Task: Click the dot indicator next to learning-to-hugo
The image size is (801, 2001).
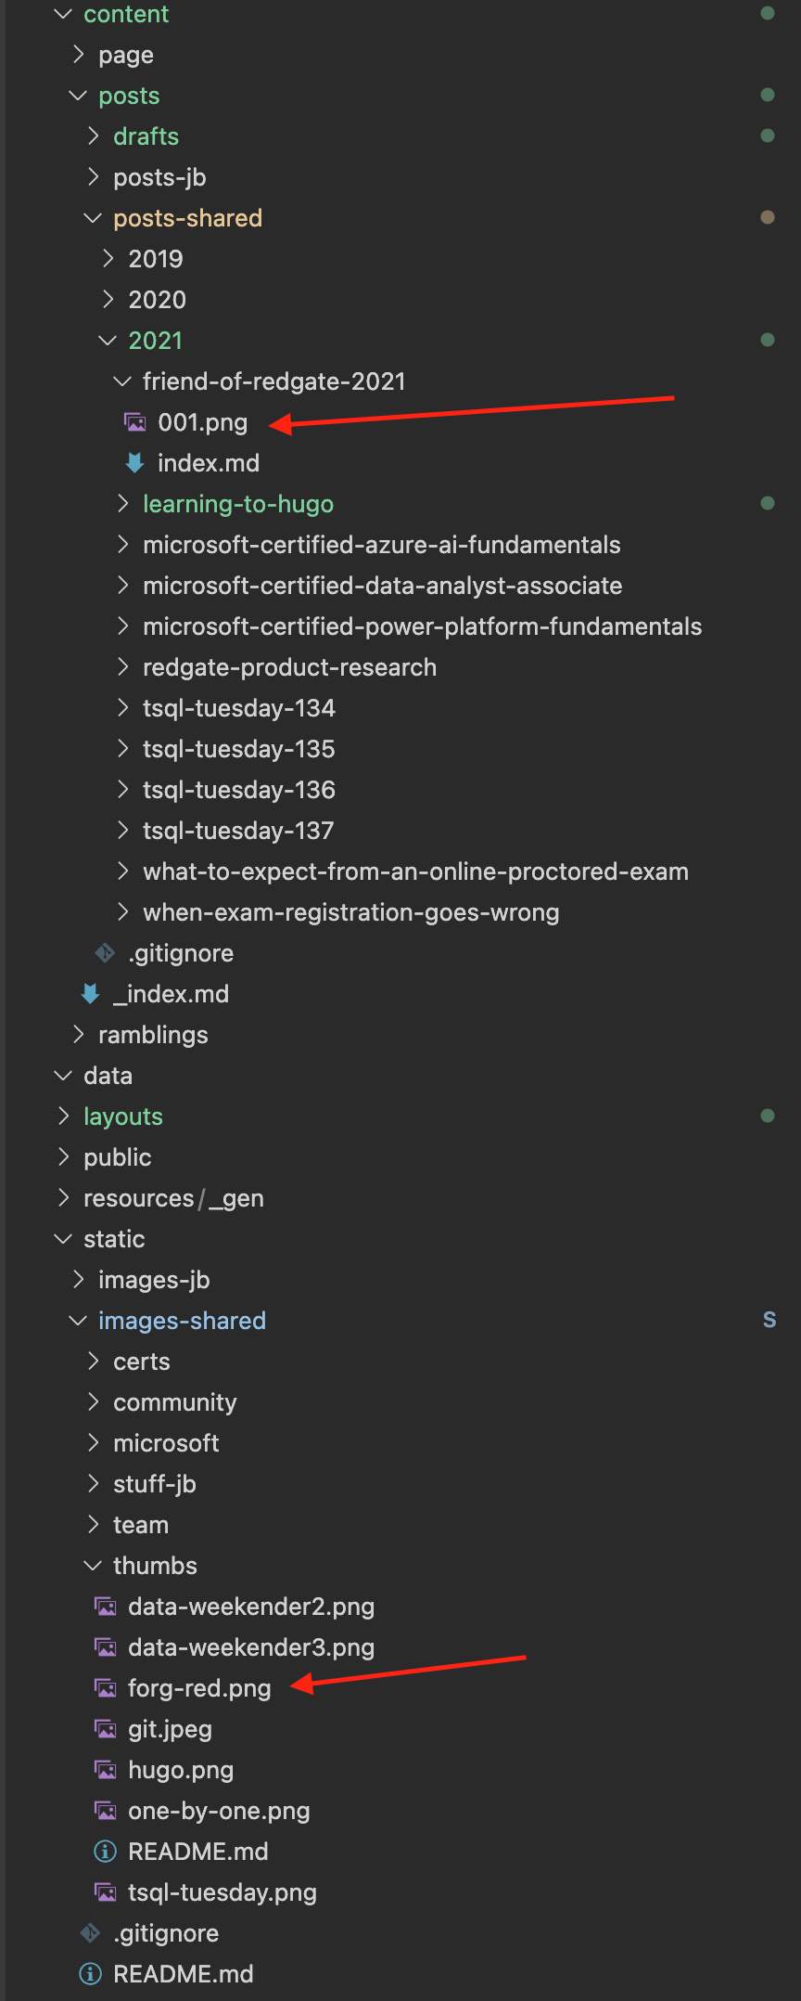Action: [768, 503]
